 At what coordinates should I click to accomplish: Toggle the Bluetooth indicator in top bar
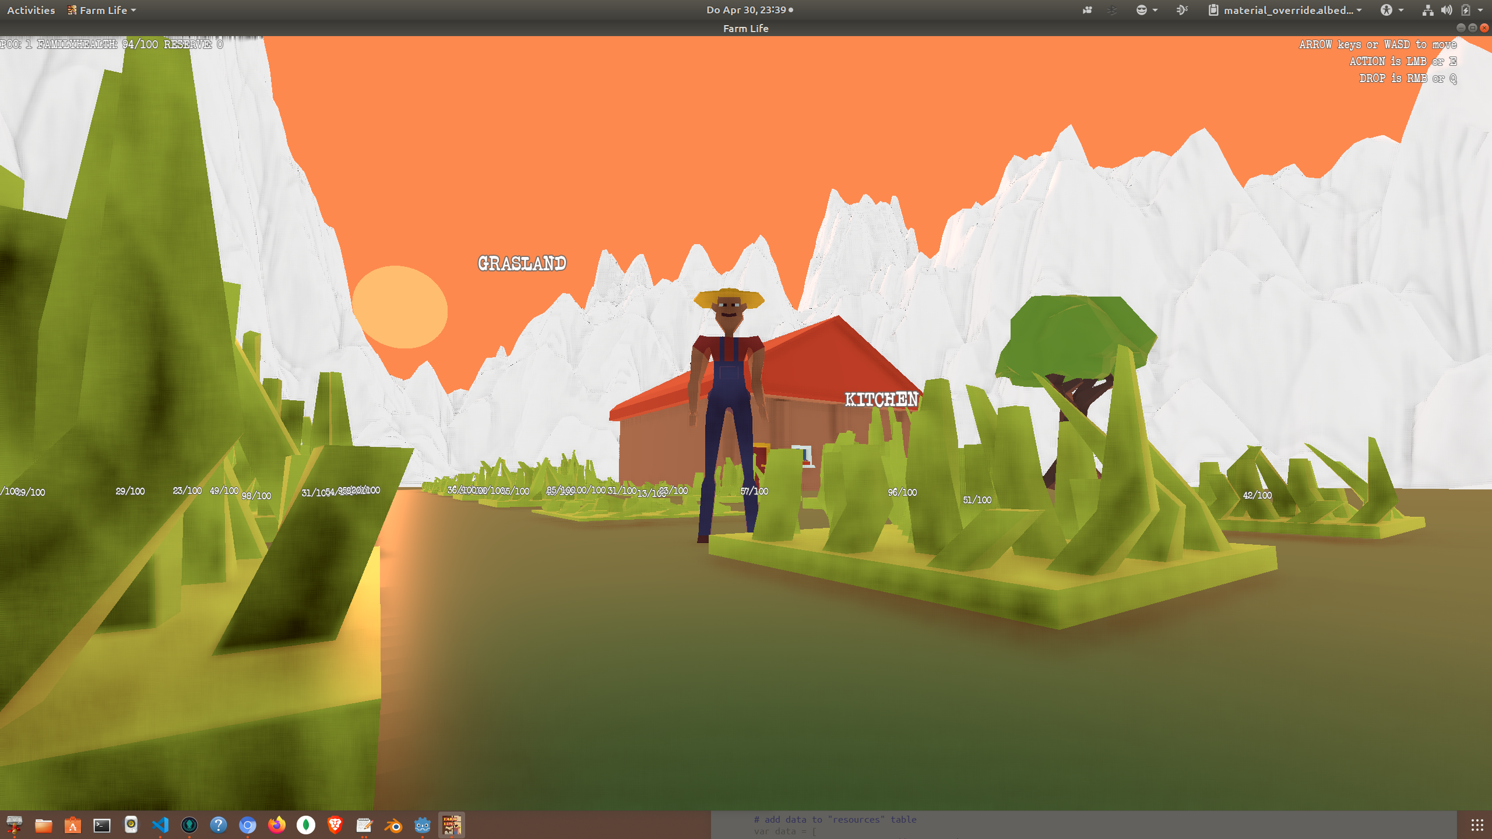pos(1112,10)
